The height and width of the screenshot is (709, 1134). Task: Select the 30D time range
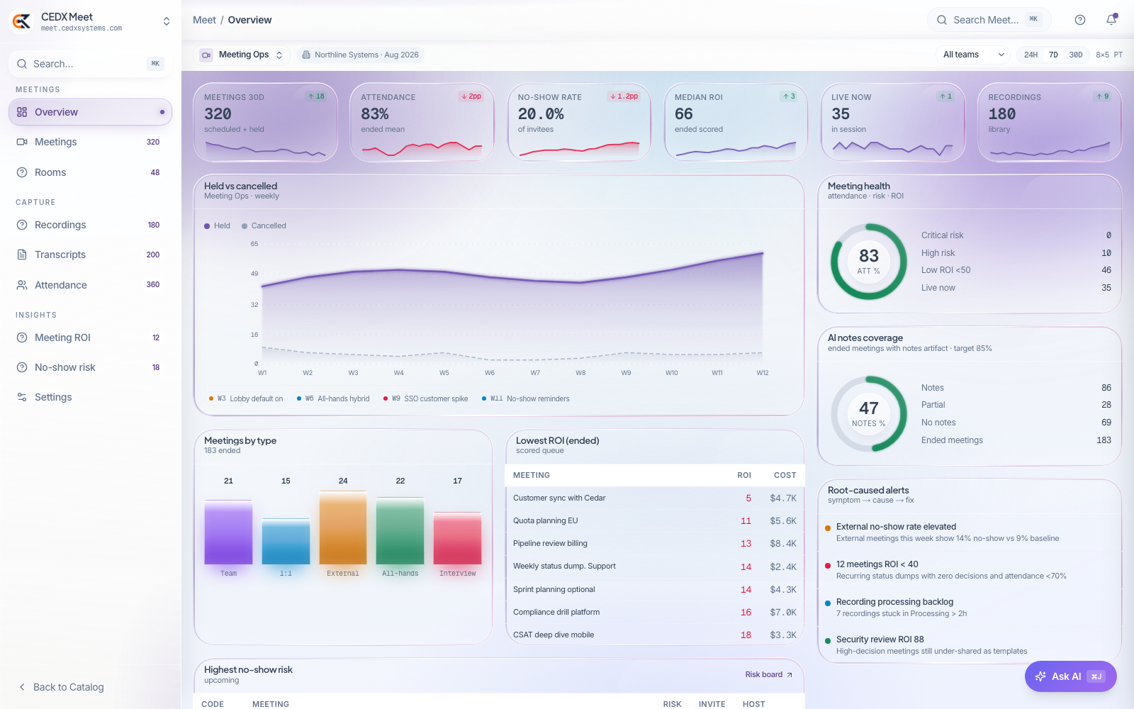pyautogui.click(x=1076, y=55)
